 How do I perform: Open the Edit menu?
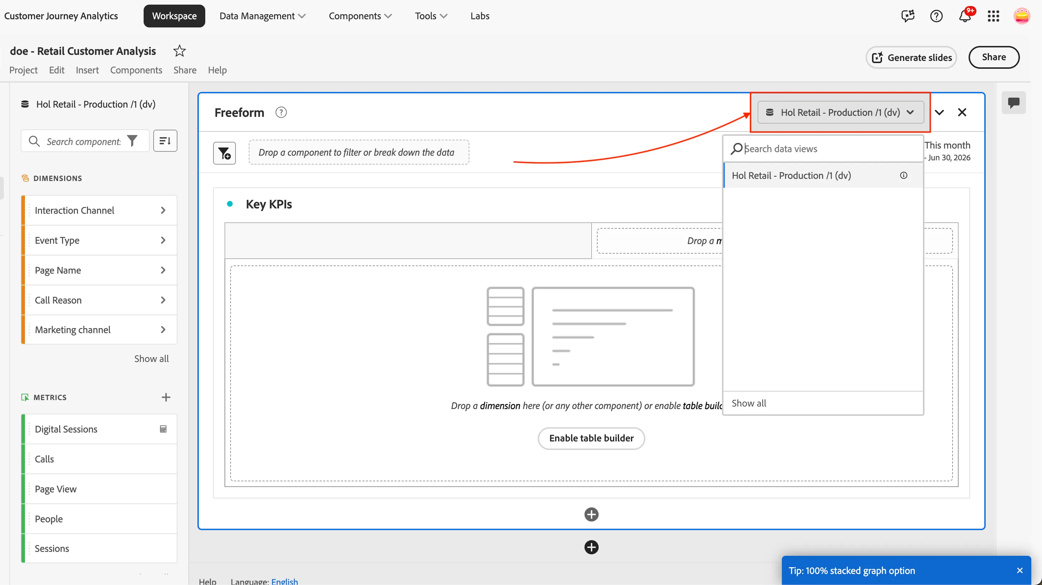pyautogui.click(x=57, y=70)
